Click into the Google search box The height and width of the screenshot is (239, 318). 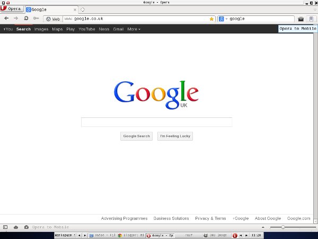(x=156, y=122)
